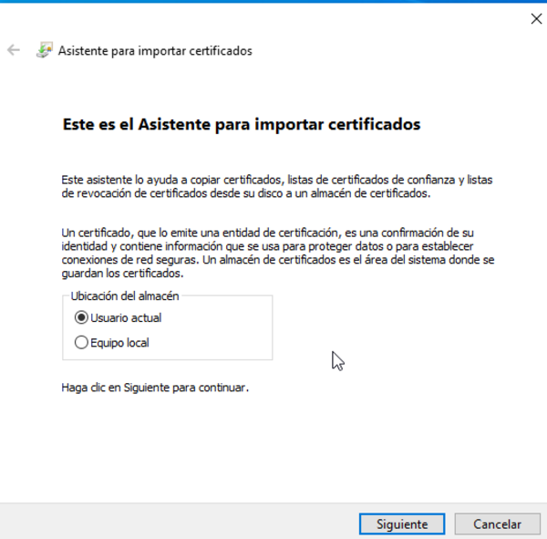Click the certificate wizard icon beside the title
547x539 pixels.
[x=44, y=50]
